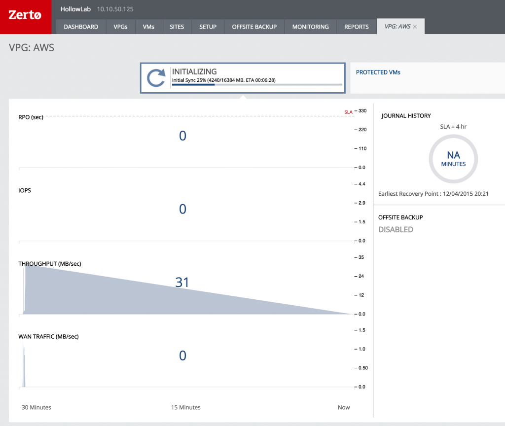The image size is (505, 426).
Task: Click the THROUGHPUT (MB/sec) label
Action: tap(50, 264)
